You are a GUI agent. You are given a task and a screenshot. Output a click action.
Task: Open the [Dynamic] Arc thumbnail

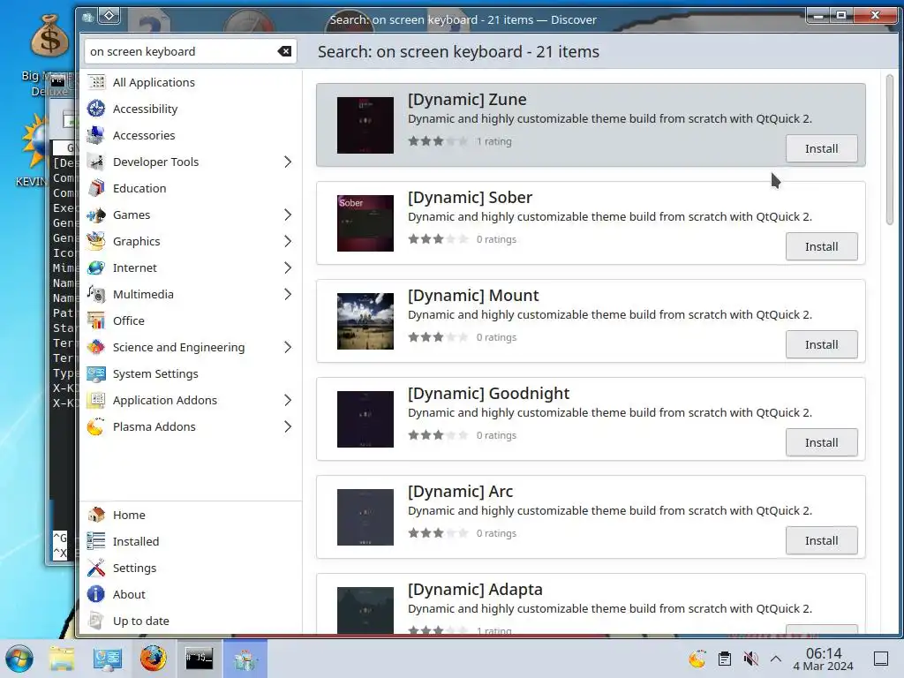tap(365, 517)
